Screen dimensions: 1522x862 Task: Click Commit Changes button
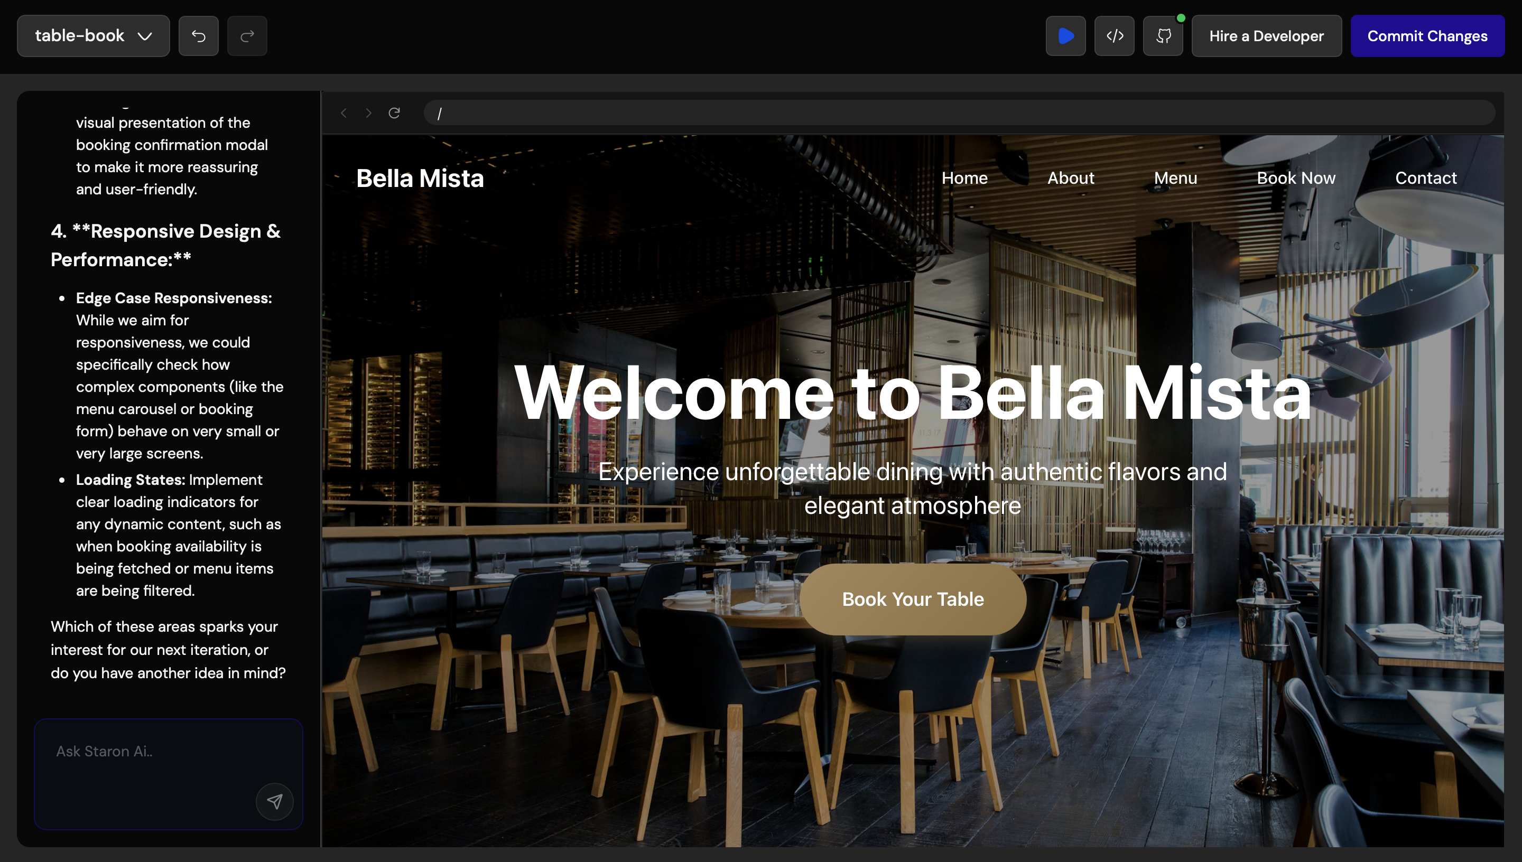(1427, 36)
